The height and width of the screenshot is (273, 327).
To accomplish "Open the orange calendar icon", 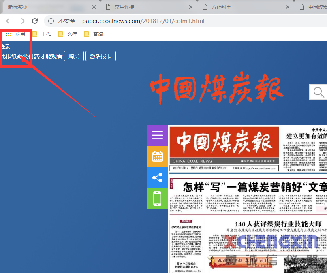I will pos(157,156).
